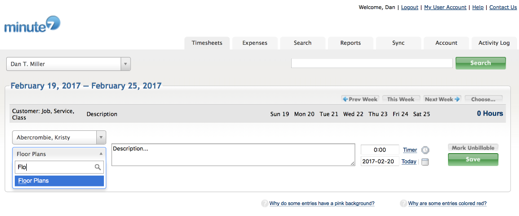Click the Logout link

(409, 7)
